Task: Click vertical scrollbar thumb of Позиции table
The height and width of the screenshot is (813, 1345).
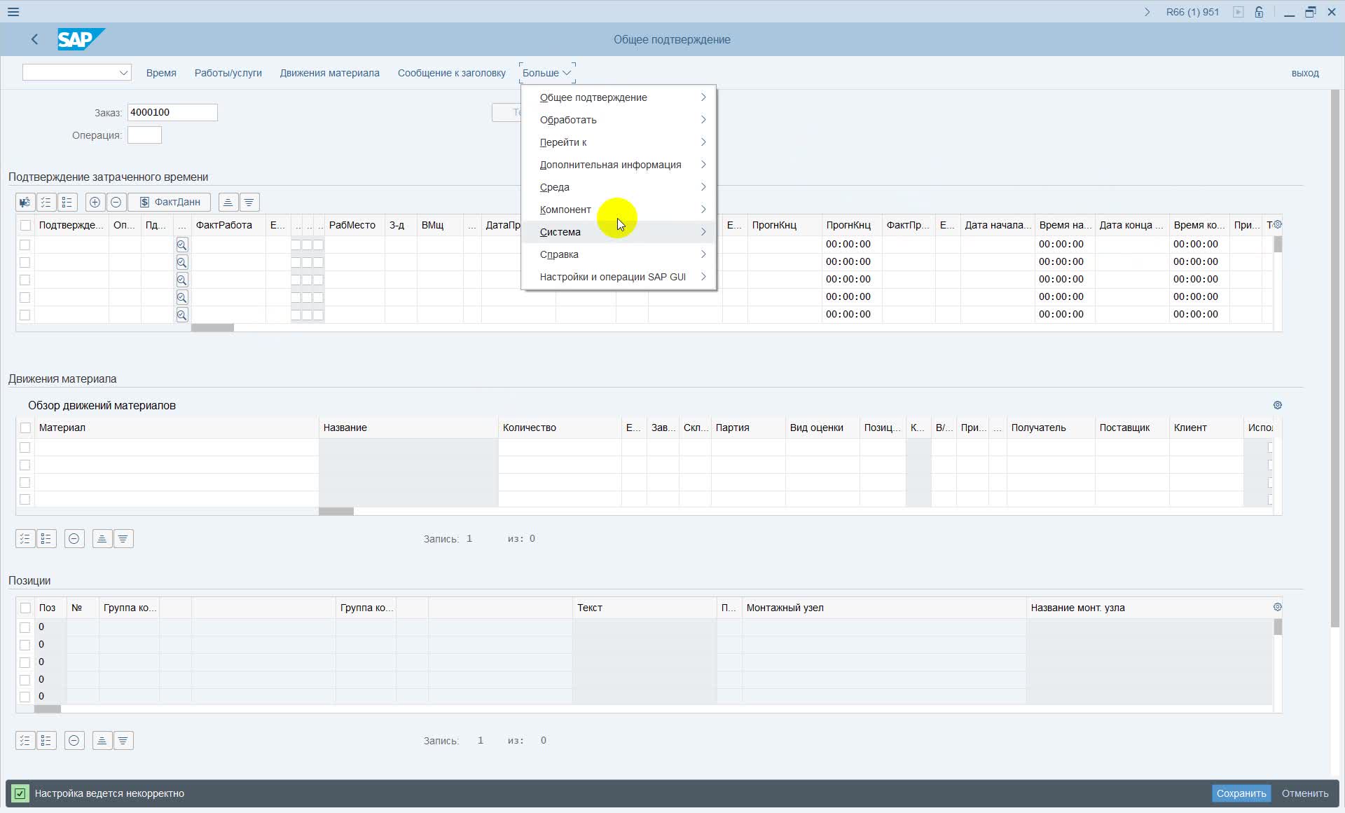Action: click(x=1278, y=627)
